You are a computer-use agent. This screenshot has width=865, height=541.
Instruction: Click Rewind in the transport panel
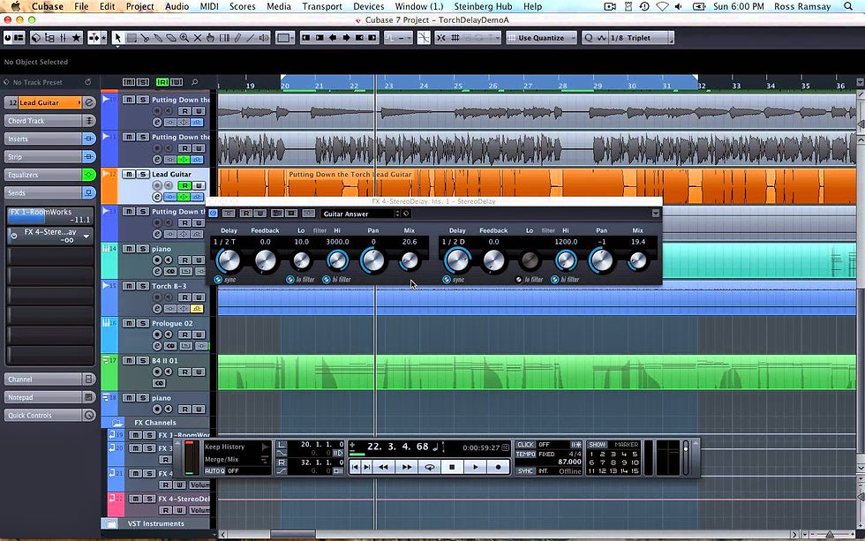[383, 467]
